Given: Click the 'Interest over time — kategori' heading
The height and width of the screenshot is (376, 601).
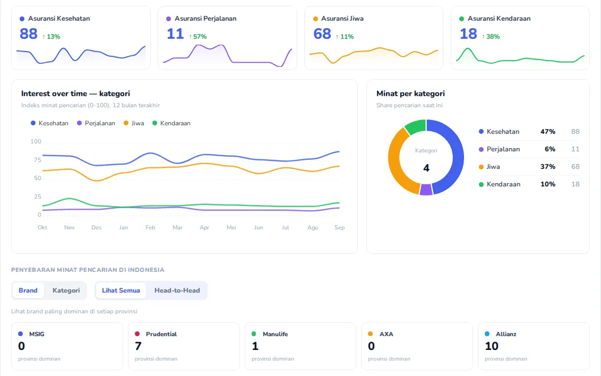Looking at the screenshot, I should pos(75,93).
